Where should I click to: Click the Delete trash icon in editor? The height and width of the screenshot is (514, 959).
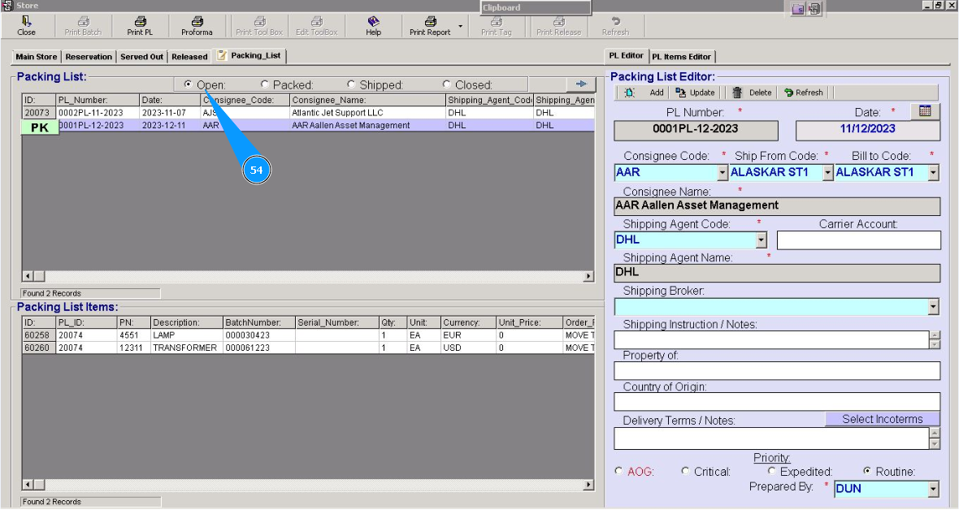point(738,93)
